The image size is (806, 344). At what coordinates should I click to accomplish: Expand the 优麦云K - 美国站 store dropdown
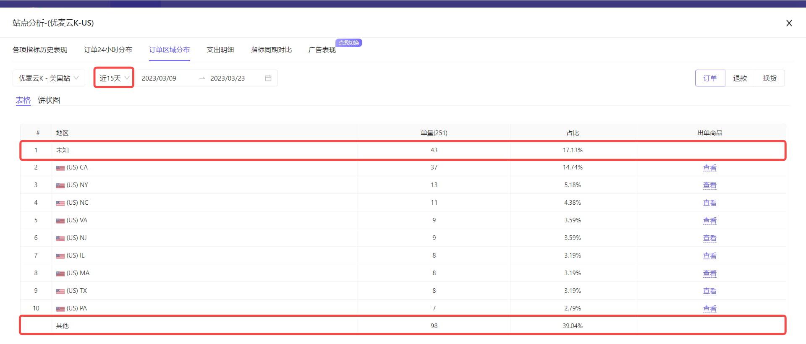[x=49, y=78]
